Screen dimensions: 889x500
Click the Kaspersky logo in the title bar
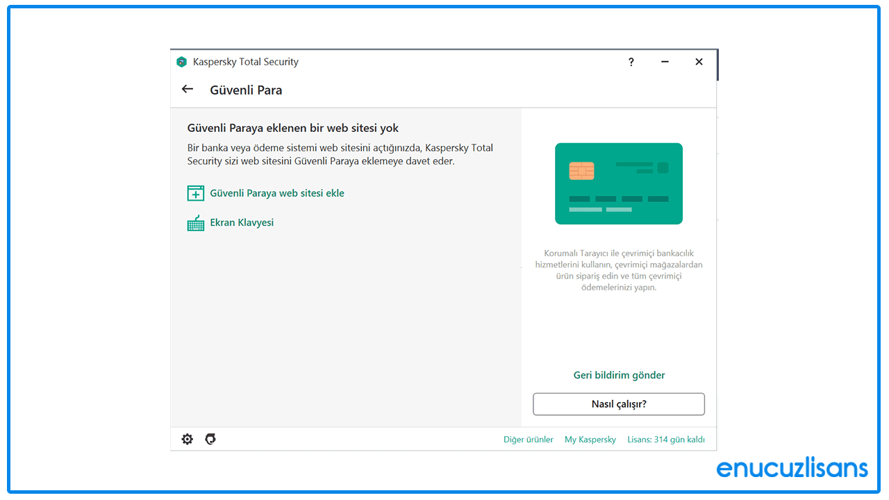(181, 61)
